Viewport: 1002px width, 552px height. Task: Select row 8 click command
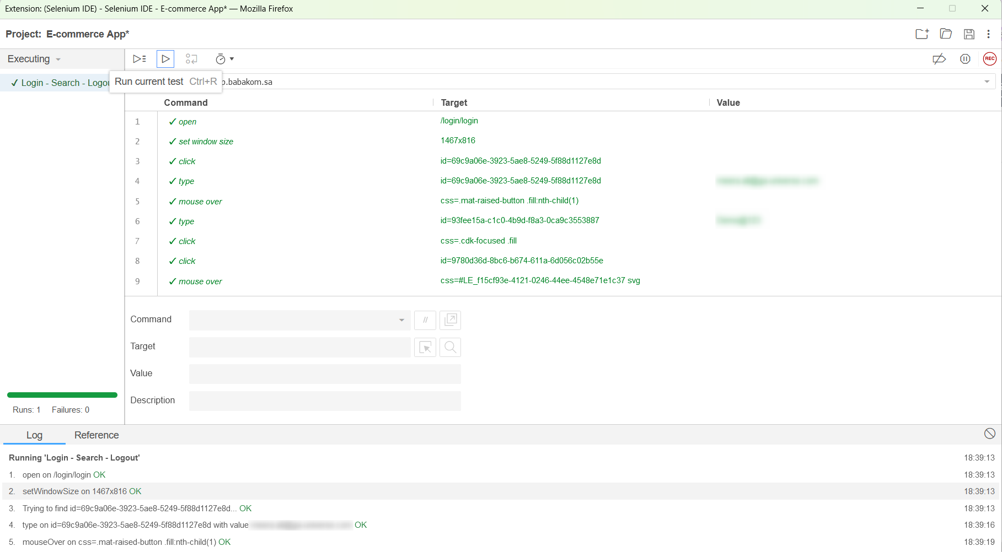click(187, 261)
